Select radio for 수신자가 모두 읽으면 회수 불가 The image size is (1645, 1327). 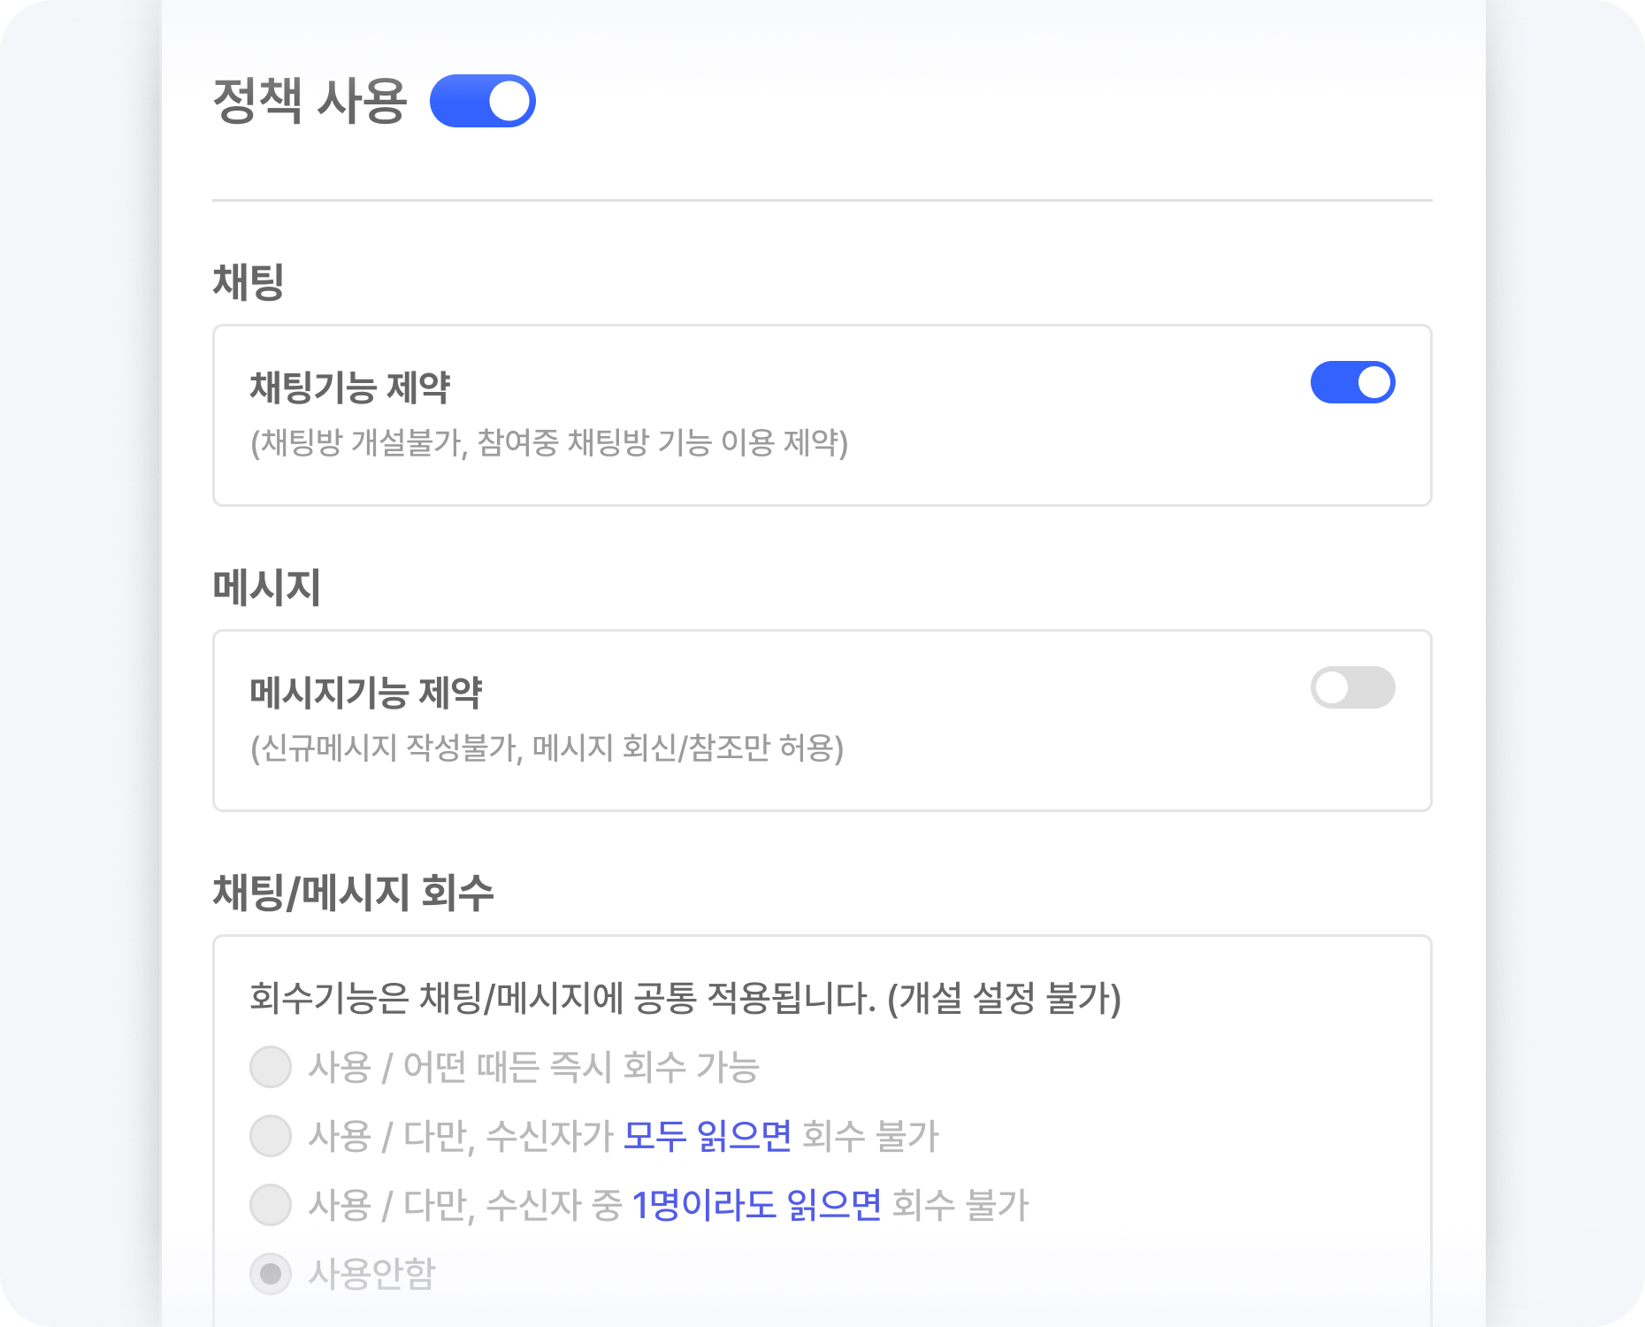271,1136
